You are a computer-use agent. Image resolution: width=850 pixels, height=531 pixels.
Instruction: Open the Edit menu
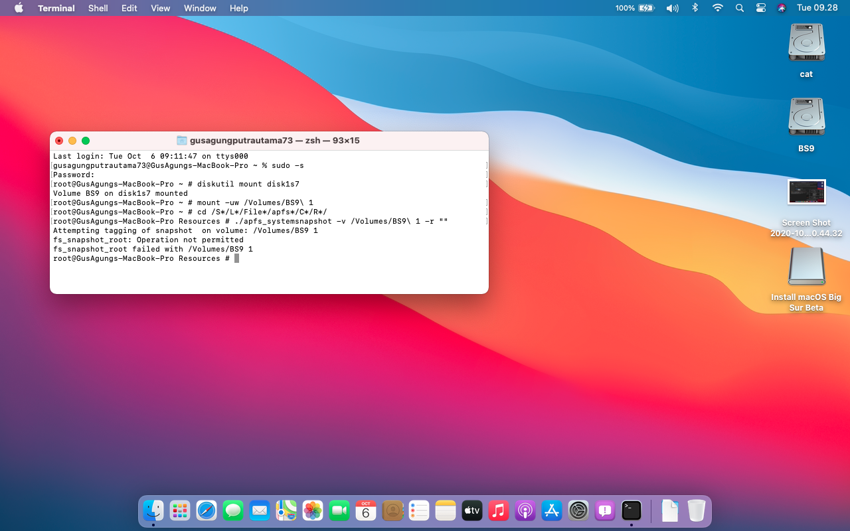(129, 8)
